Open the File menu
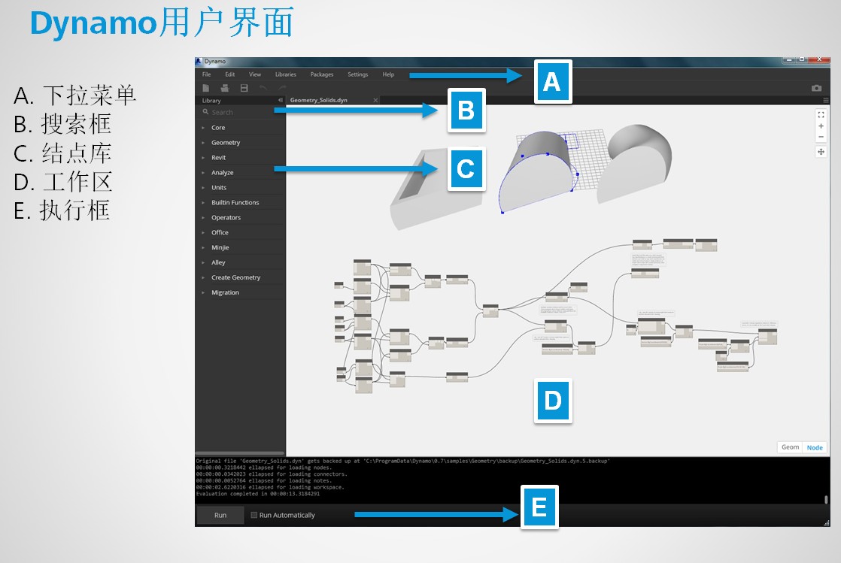This screenshot has width=841, height=563. click(x=207, y=74)
